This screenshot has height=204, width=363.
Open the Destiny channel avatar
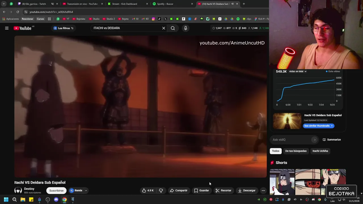click(18, 190)
